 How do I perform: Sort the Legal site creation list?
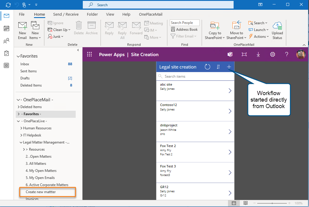[218, 67]
